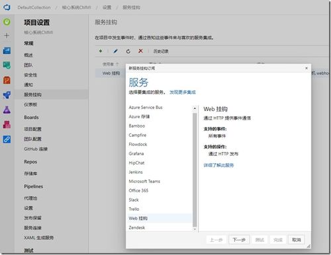Open the 发现更多集成 link
The image size is (331, 255).
click(183, 92)
